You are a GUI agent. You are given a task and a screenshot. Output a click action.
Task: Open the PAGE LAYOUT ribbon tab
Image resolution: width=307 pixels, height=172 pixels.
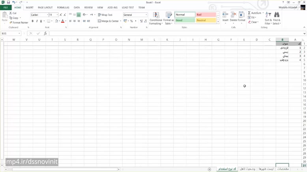(x=45, y=7)
